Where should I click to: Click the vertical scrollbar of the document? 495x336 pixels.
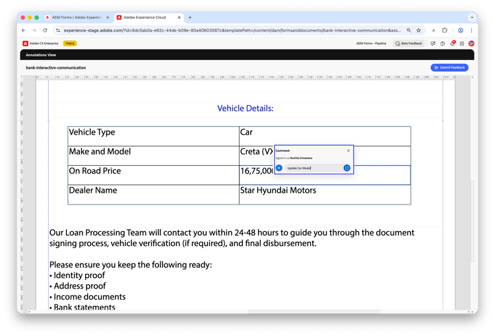point(473,221)
